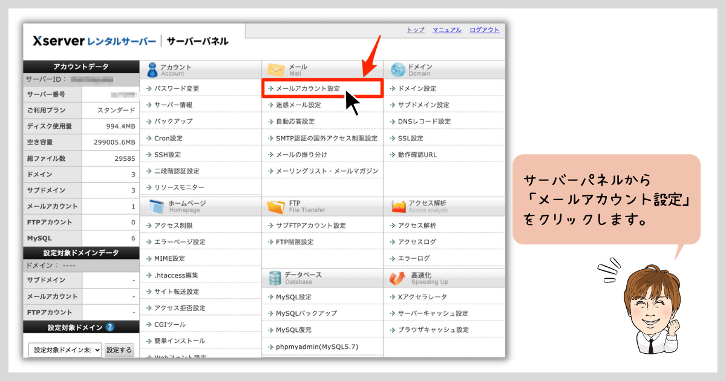Click the Speeding Up arrow icon
Screen dimensions: 726x381
(x=398, y=278)
